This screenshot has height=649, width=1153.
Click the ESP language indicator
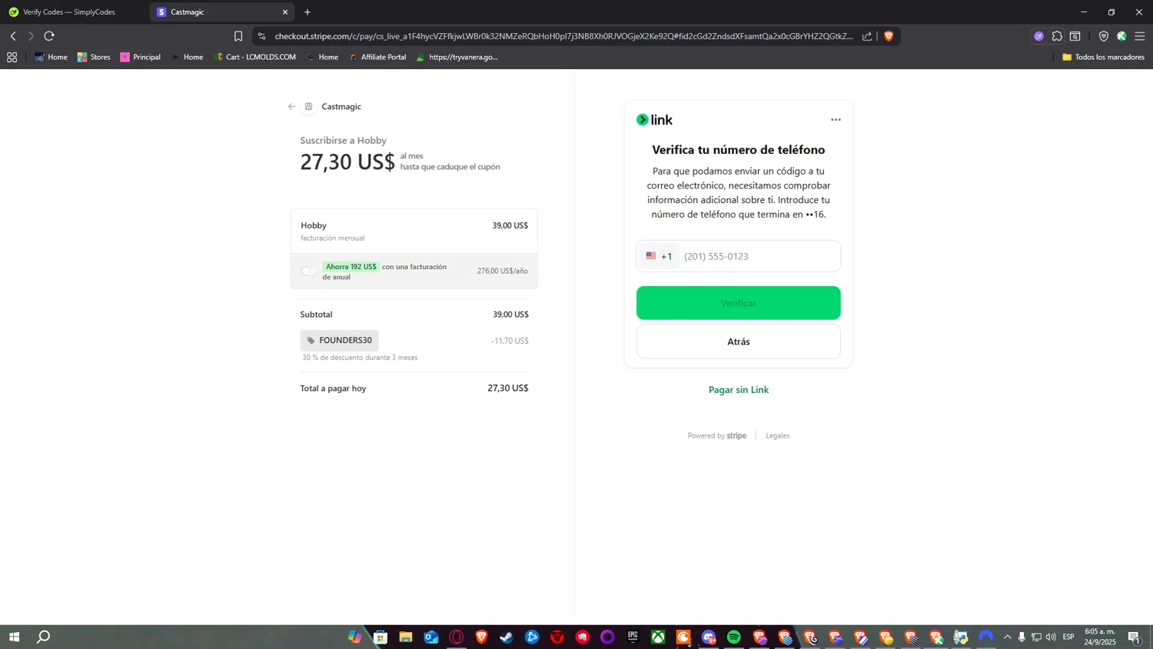coord(1068,637)
